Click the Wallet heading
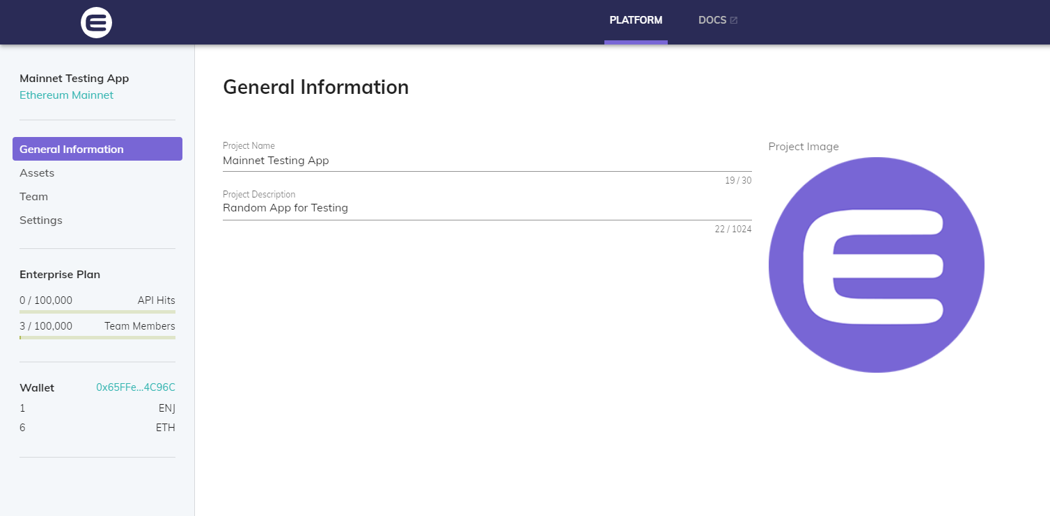The height and width of the screenshot is (516, 1050). 37,388
